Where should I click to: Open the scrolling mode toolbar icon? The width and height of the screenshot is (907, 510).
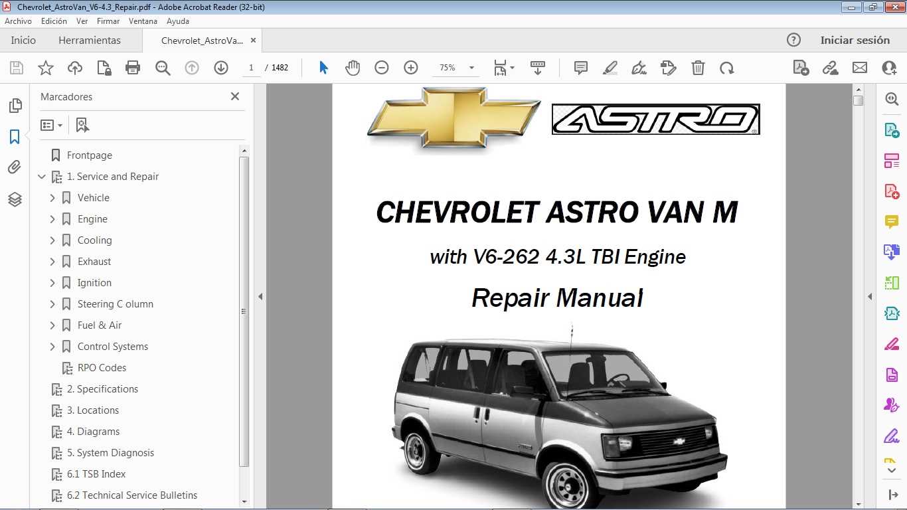tap(538, 68)
